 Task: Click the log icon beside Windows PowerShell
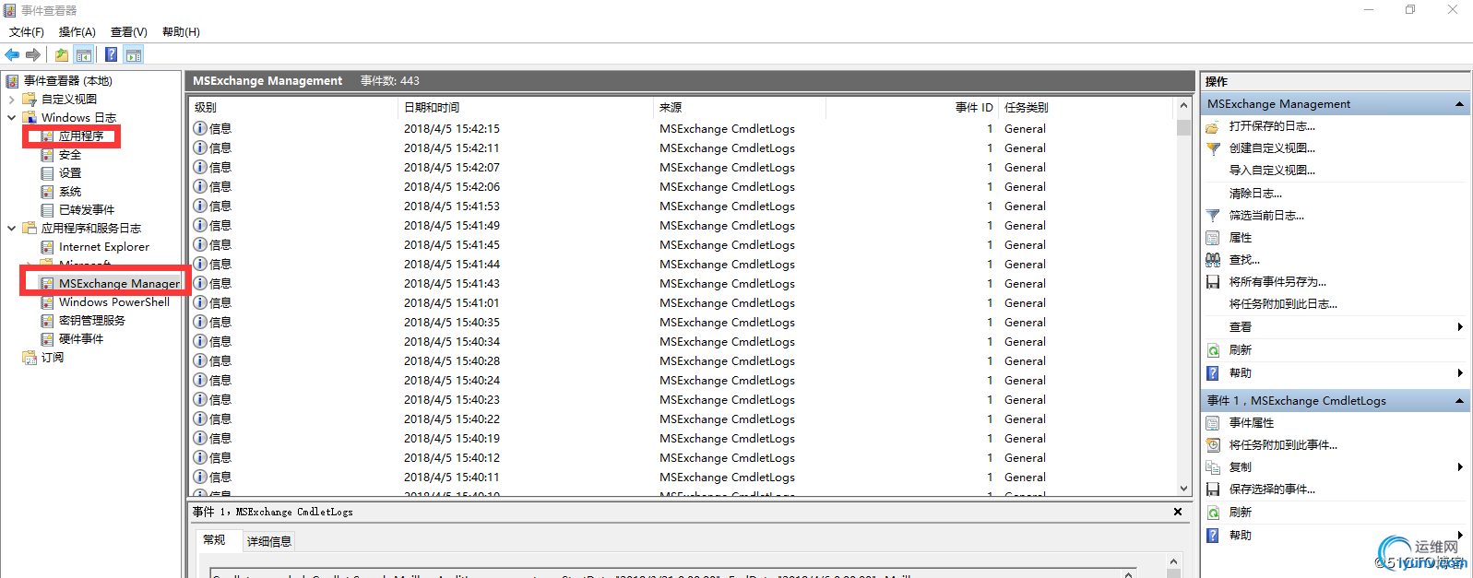pyautogui.click(x=47, y=302)
